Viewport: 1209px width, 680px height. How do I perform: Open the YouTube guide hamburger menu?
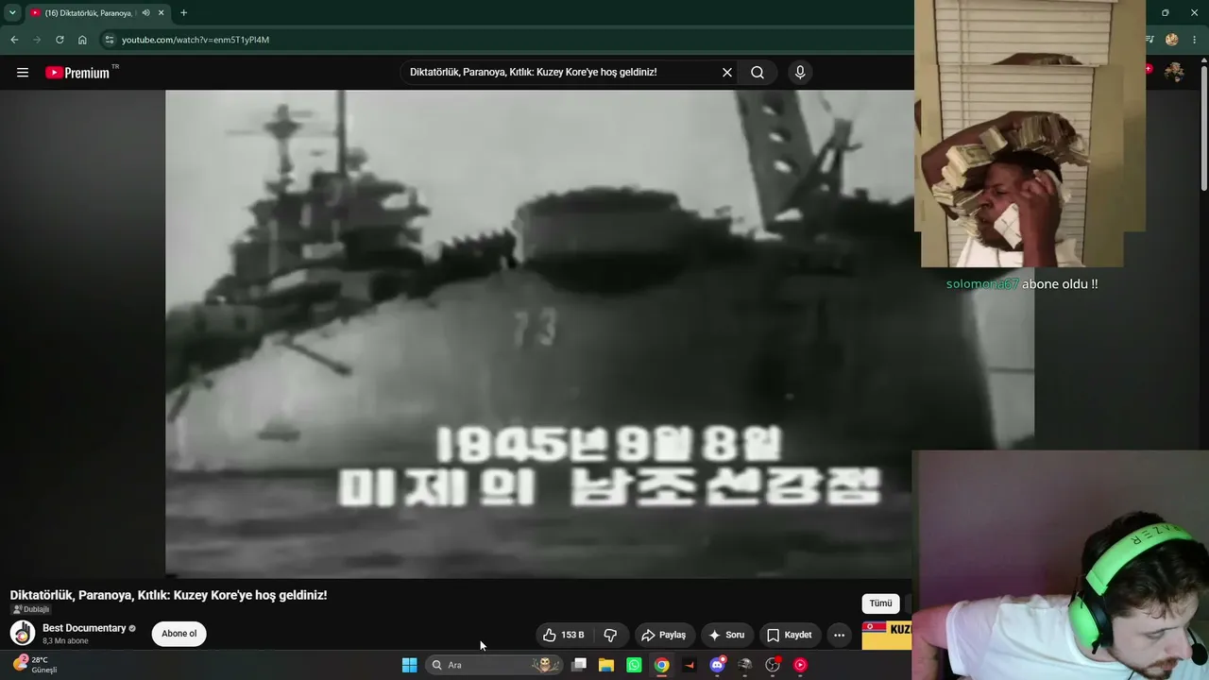(x=23, y=73)
